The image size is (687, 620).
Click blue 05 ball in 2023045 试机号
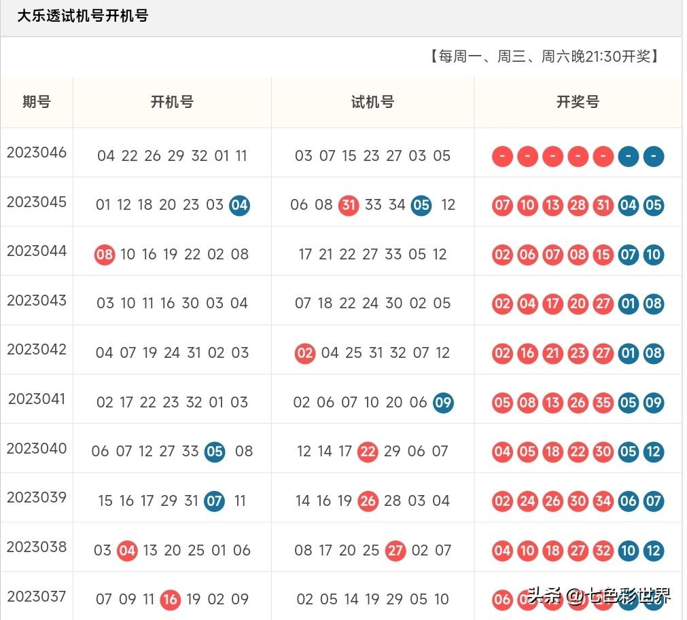click(x=421, y=205)
